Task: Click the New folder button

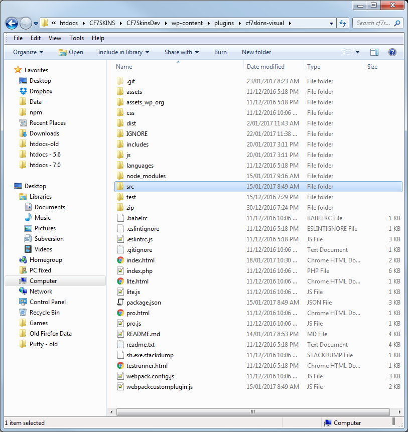Action: 256,52
